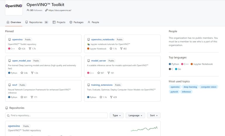The height and width of the screenshot is (136, 225).
Task: Expand the Sort dropdown
Action: (x=154, y=115)
